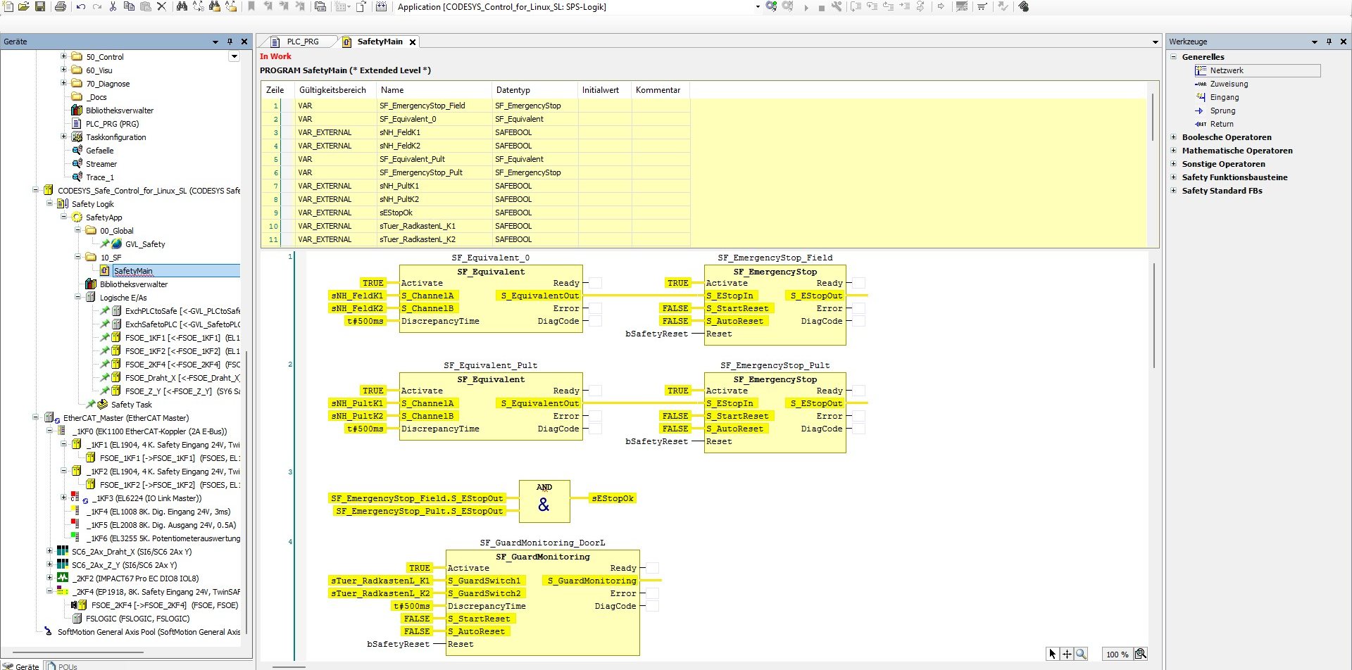Open the POUs tab at bottom

63,666
